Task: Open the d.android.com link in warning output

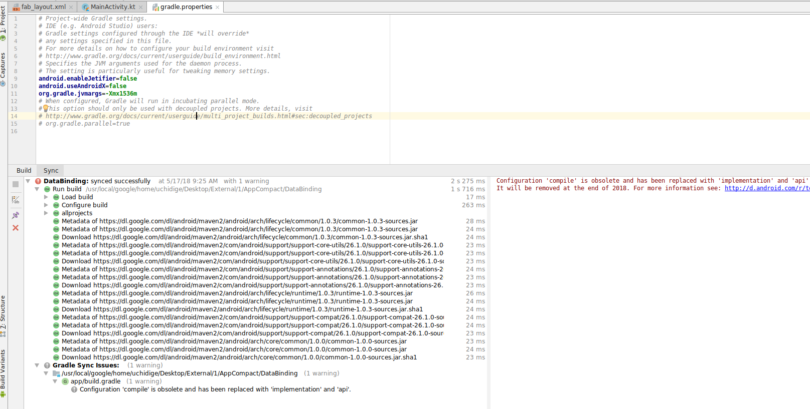Action: [766, 188]
